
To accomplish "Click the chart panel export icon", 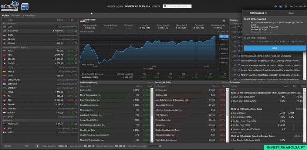I will click(224, 21).
